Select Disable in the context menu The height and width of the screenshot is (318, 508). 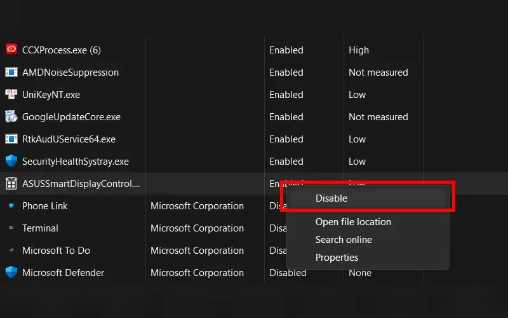[368, 198]
